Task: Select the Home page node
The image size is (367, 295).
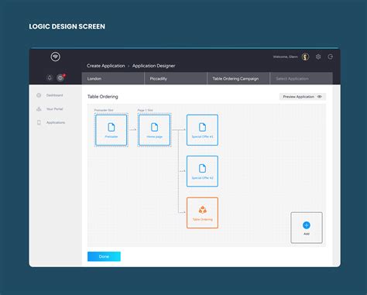Action: [x=154, y=130]
